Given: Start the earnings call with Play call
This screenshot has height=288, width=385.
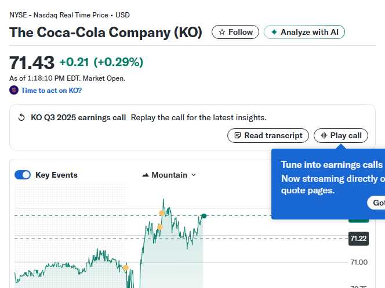Looking at the screenshot, I should click(x=341, y=136).
